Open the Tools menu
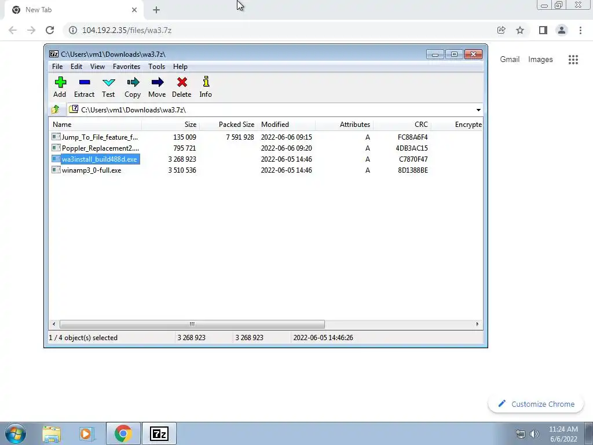 point(156,67)
